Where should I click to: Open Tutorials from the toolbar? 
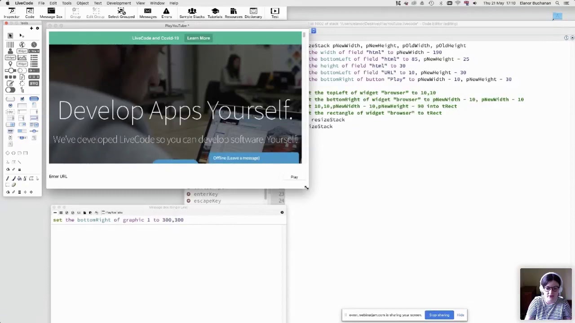click(x=215, y=13)
